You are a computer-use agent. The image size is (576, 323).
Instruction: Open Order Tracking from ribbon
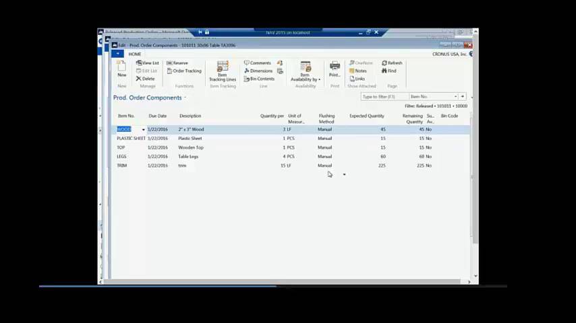click(x=184, y=71)
